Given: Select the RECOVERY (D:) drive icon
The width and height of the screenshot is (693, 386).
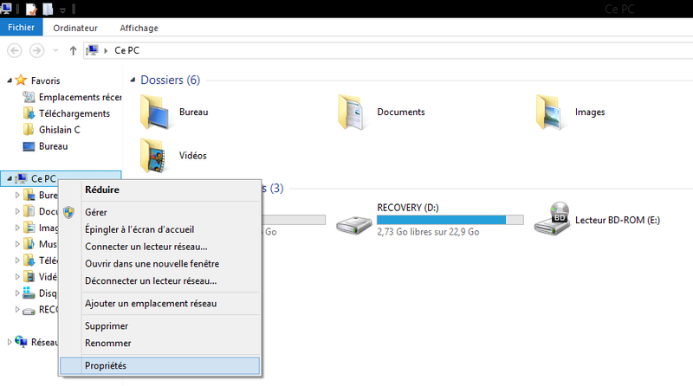Looking at the screenshot, I should click(353, 224).
